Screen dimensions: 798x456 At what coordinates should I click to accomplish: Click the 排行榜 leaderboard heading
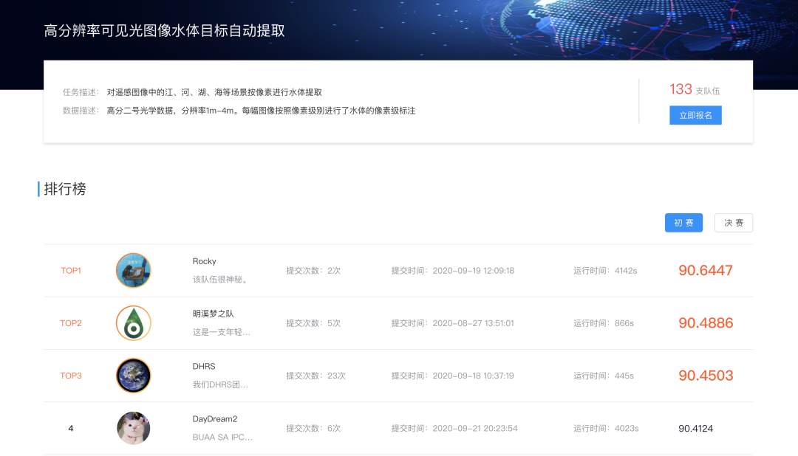64,189
